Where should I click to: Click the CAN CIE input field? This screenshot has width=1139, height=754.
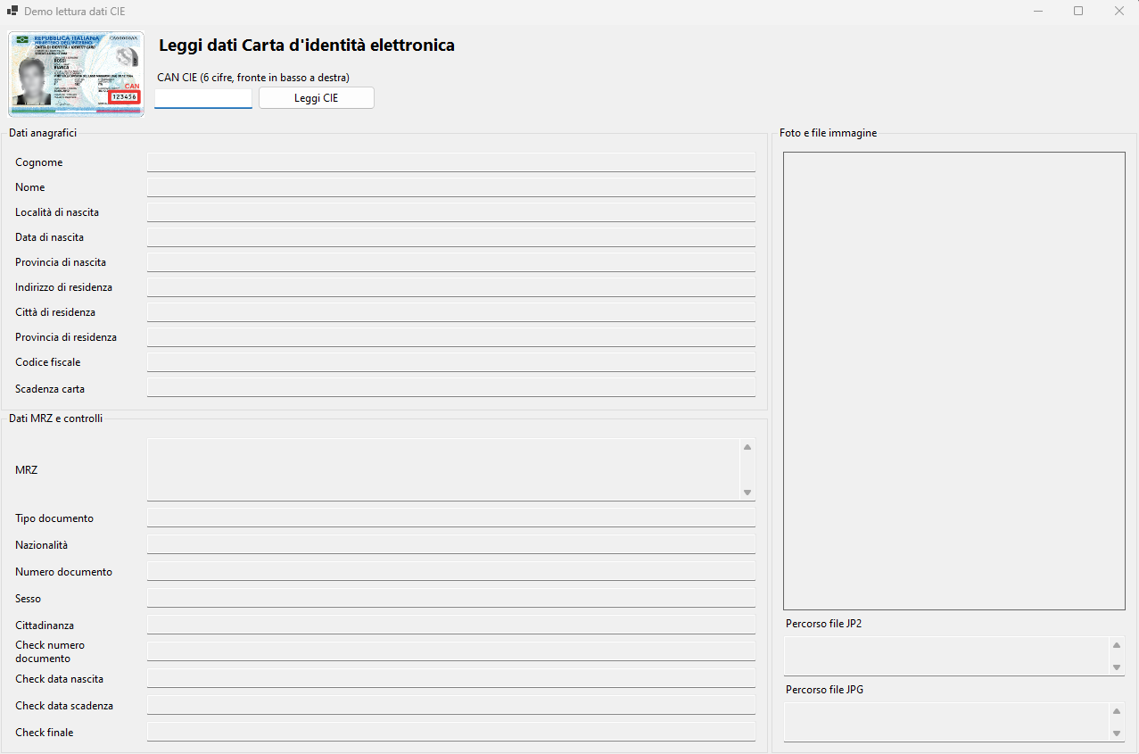[x=203, y=98]
